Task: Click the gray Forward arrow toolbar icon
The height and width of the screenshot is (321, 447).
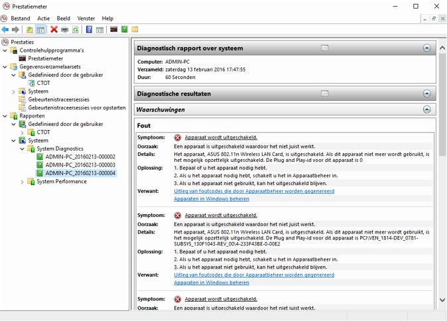Action: (x=15, y=29)
